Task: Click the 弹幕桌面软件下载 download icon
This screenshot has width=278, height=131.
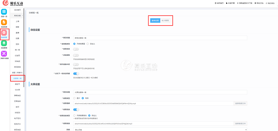Action: point(238,3)
